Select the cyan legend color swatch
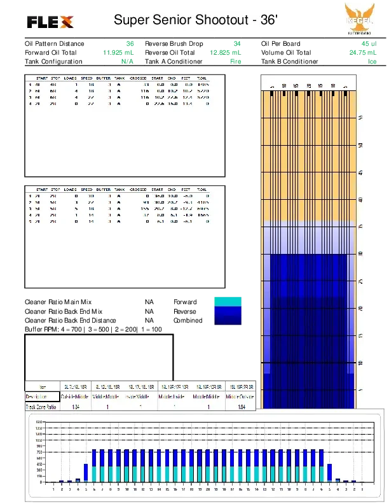Viewport: 389px width, 504px height. (x=228, y=301)
